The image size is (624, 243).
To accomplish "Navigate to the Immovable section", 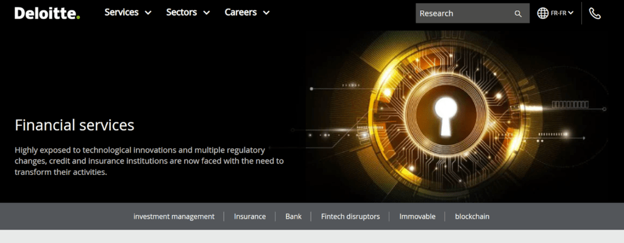I will (x=417, y=217).
